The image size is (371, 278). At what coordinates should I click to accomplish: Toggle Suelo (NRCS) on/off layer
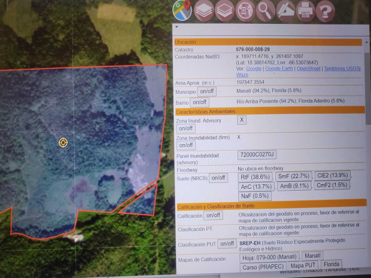[x=218, y=178]
